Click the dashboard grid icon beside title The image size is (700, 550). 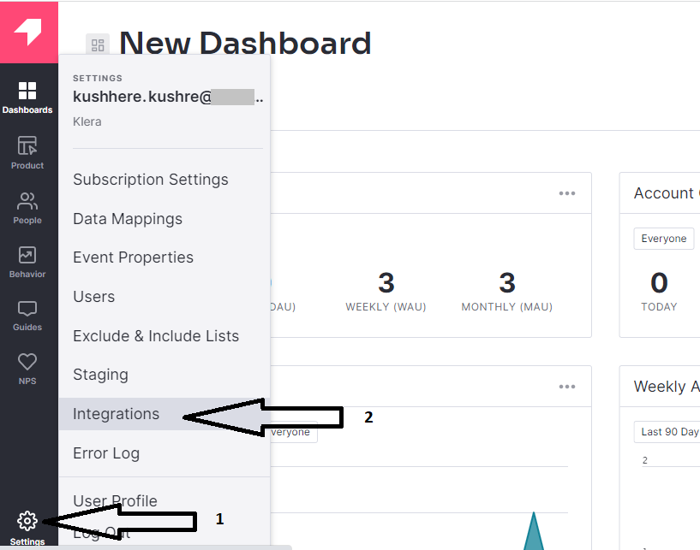[97, 44]
